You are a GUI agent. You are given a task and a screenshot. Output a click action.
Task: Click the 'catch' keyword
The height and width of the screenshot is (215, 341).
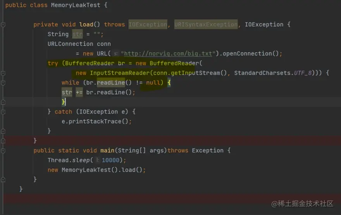tap(63, 112)
